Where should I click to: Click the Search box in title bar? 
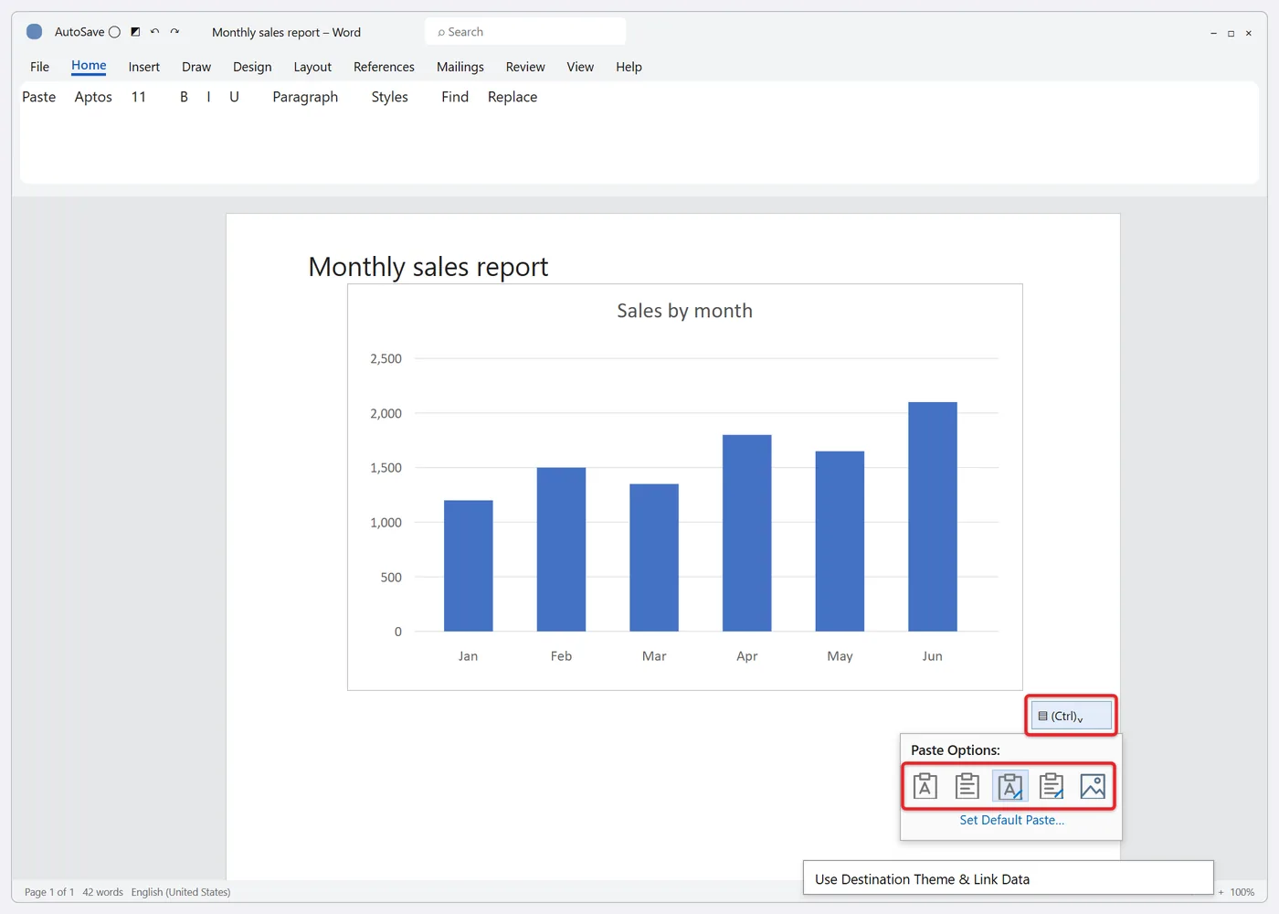point(525,32)
